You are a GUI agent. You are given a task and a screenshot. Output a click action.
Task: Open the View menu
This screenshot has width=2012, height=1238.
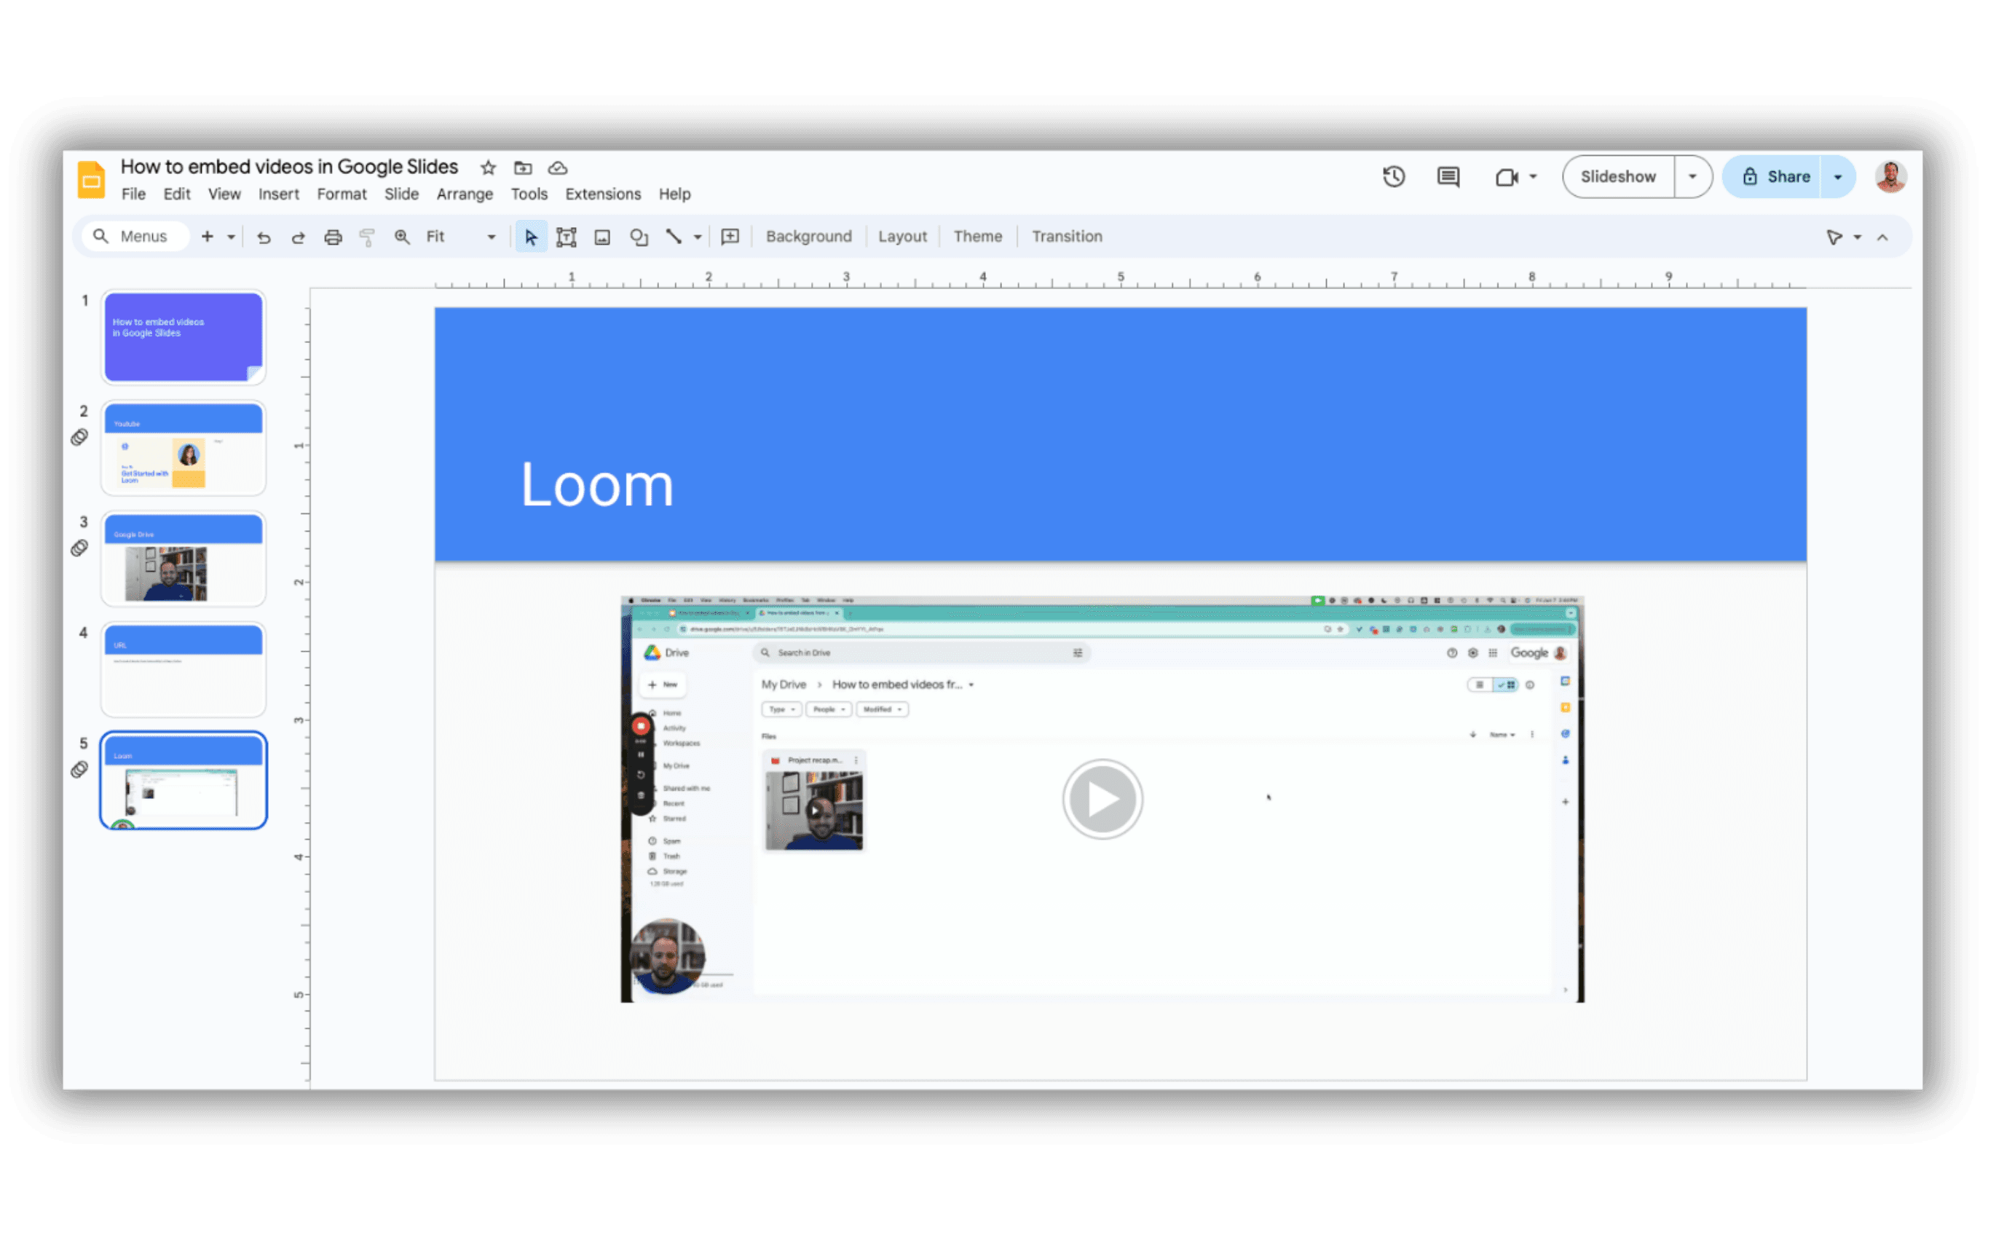[224, 194]
